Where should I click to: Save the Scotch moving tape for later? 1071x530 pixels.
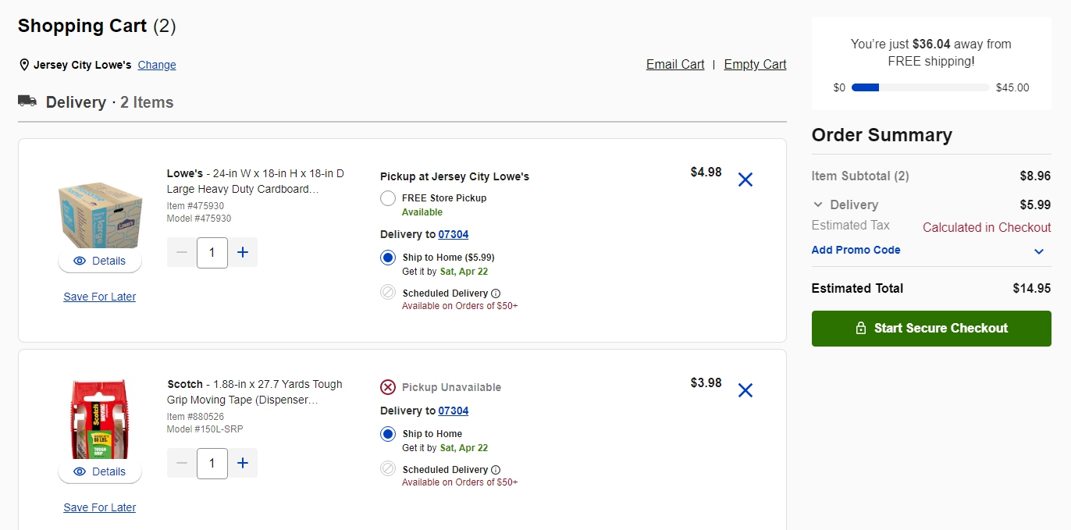(100, 507)
